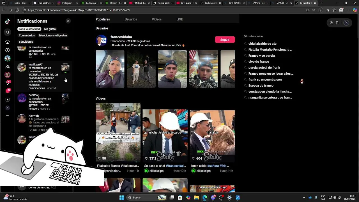Select the Menciones y etiquetas filter
Viewport: 359px width, 202px height.
(53, 35)
